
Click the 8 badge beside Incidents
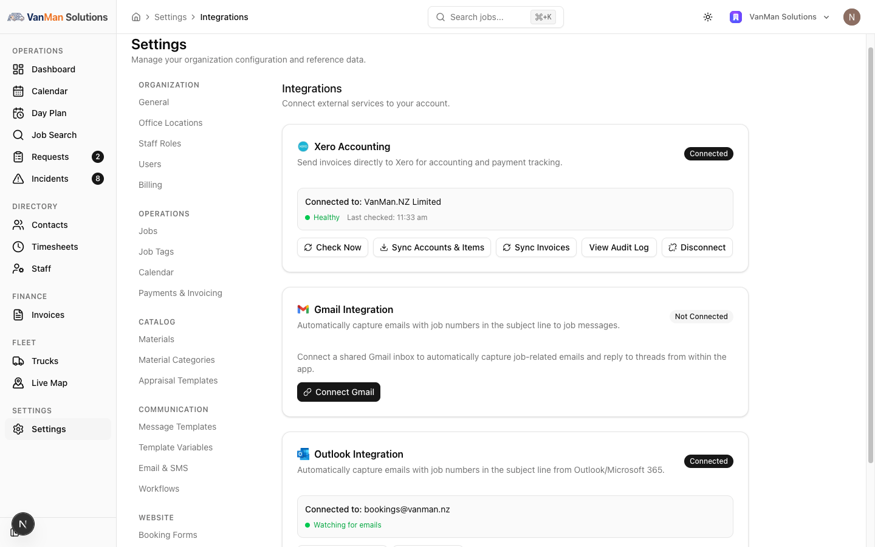(x=98, y=179)
